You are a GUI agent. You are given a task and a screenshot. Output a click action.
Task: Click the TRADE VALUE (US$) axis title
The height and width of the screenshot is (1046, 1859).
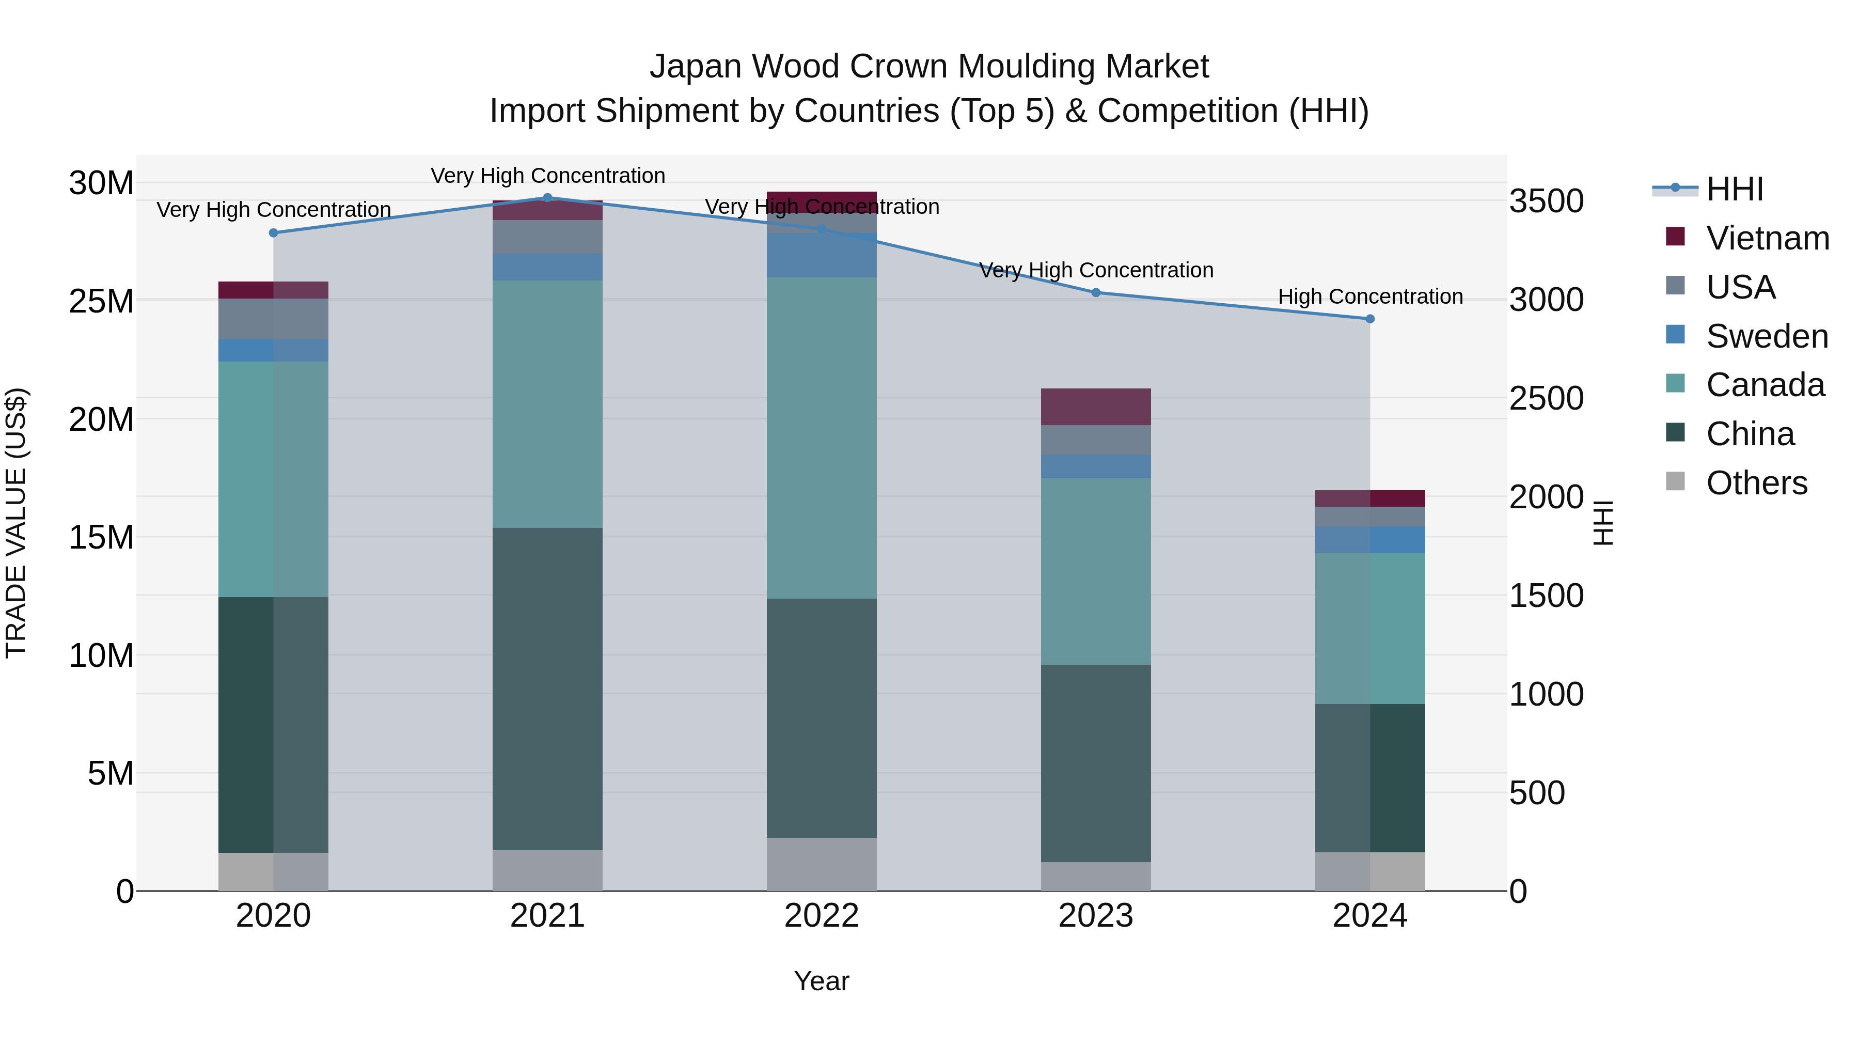(16, 523)
